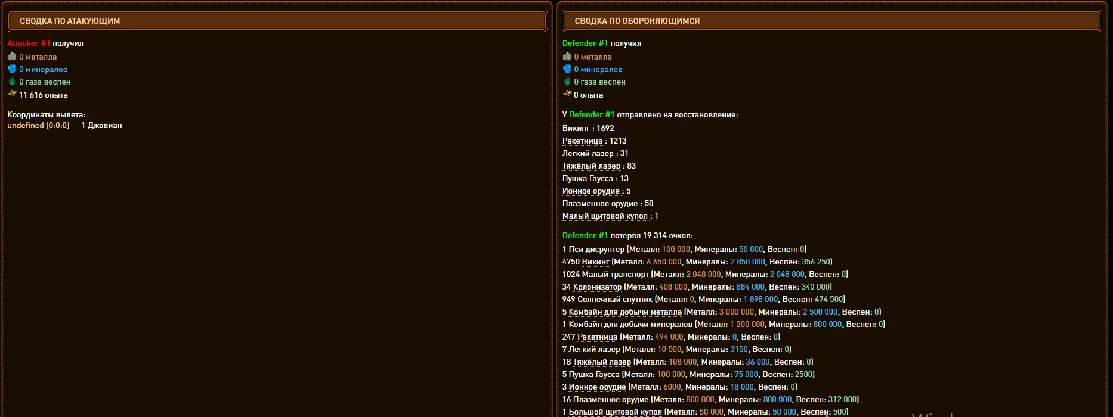Click the attacker's blue minerals crystal icon
The image size is (1113, 417).
click(x=12, y=69)
